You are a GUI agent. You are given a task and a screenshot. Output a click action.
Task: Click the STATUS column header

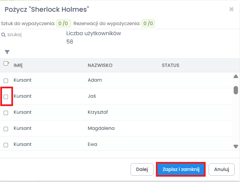pos(171,65)
